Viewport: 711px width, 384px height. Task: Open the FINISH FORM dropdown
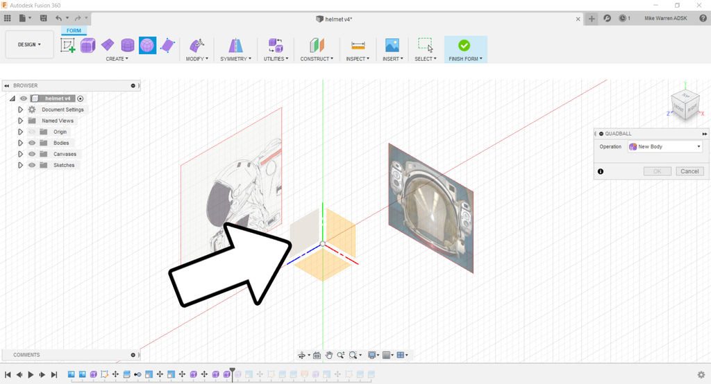pos(465,59)
